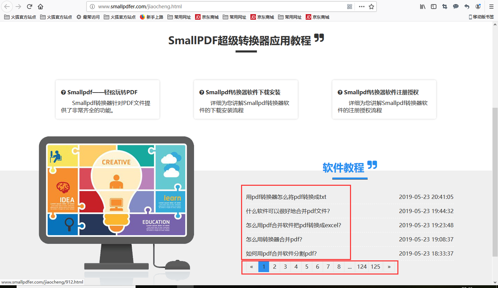
Task: Open article 怎么用pdf合并软件把pdf转换成excel?
Action: coord(294,225)
